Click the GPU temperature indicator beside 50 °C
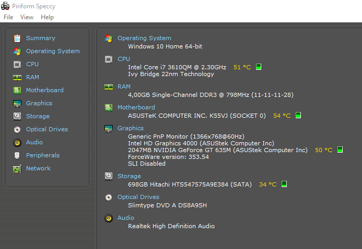This screenshot has width=362, height=249. pyautogui.click(x=340, y=150)
